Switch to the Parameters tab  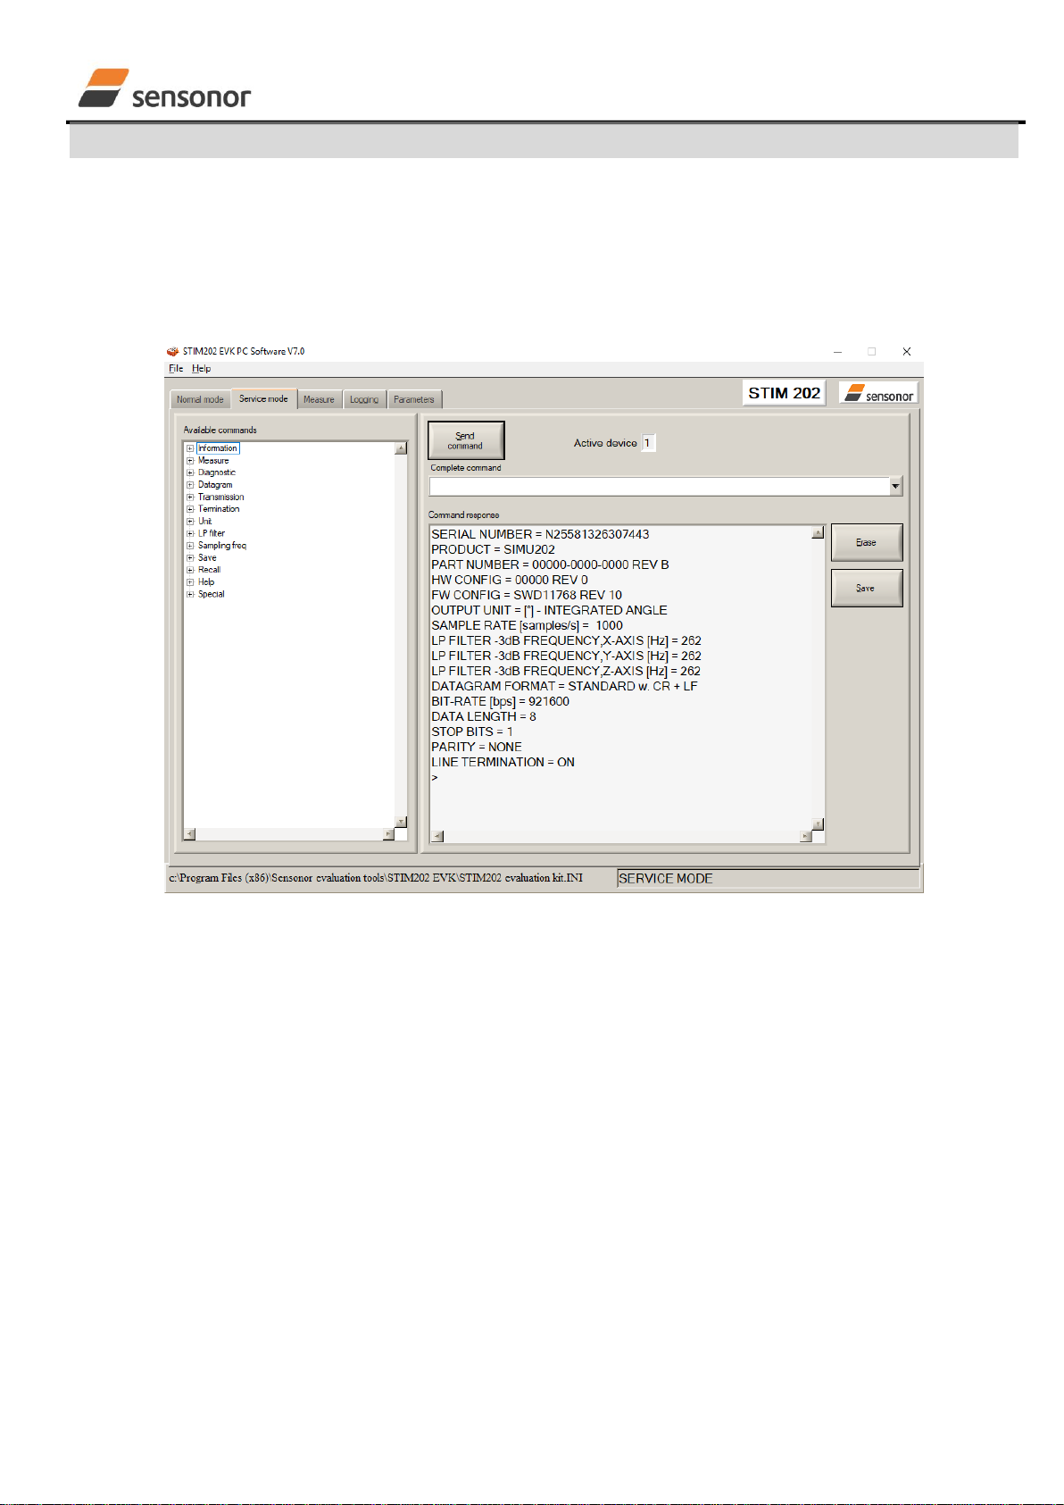[414, 399]
